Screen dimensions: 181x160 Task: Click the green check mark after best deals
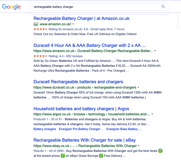tap(160, 151)
